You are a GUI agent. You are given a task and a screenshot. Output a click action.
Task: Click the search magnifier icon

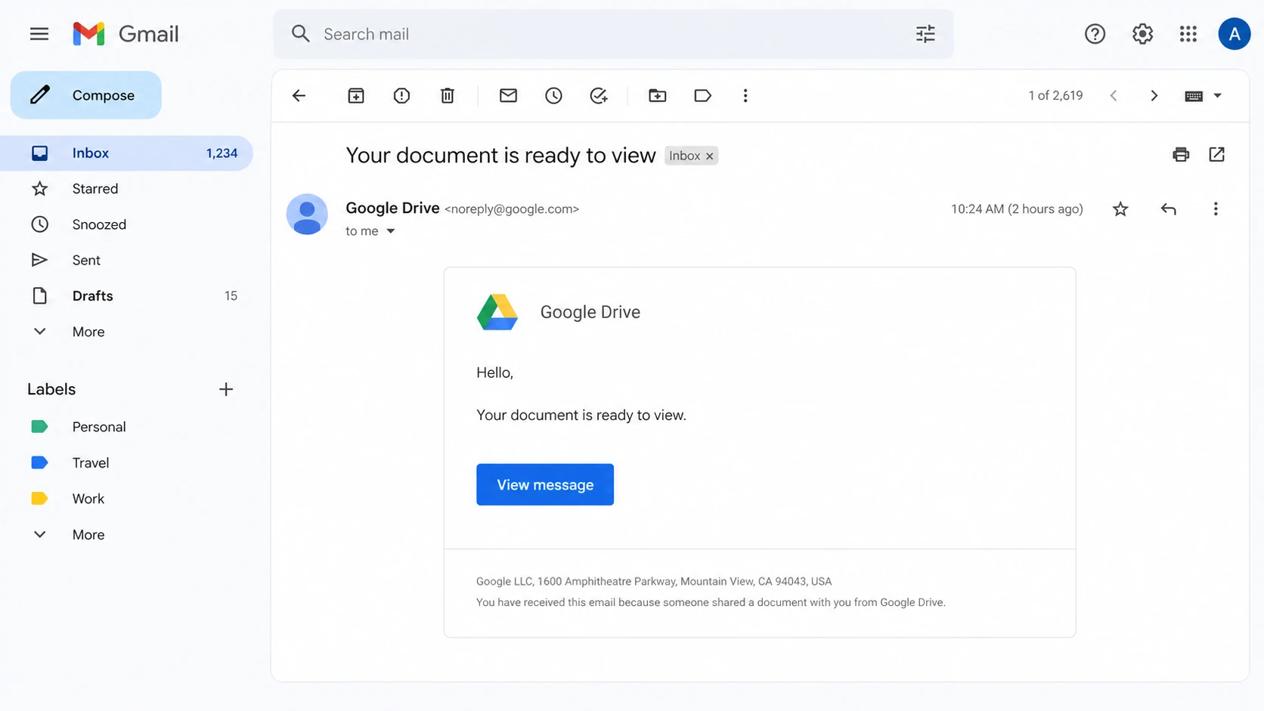tap(301, 34)
